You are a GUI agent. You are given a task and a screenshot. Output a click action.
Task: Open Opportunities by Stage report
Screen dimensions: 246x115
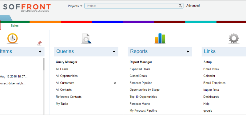point(145,90)
